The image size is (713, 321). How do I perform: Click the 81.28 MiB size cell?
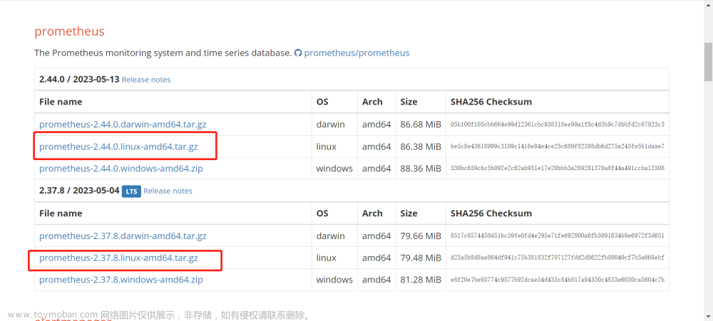(421, 280)
